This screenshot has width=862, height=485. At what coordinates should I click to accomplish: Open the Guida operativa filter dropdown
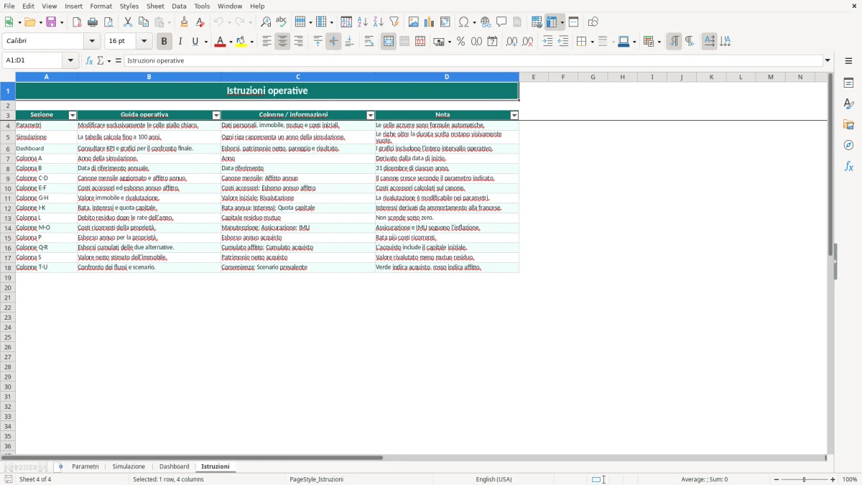[216, 115]
